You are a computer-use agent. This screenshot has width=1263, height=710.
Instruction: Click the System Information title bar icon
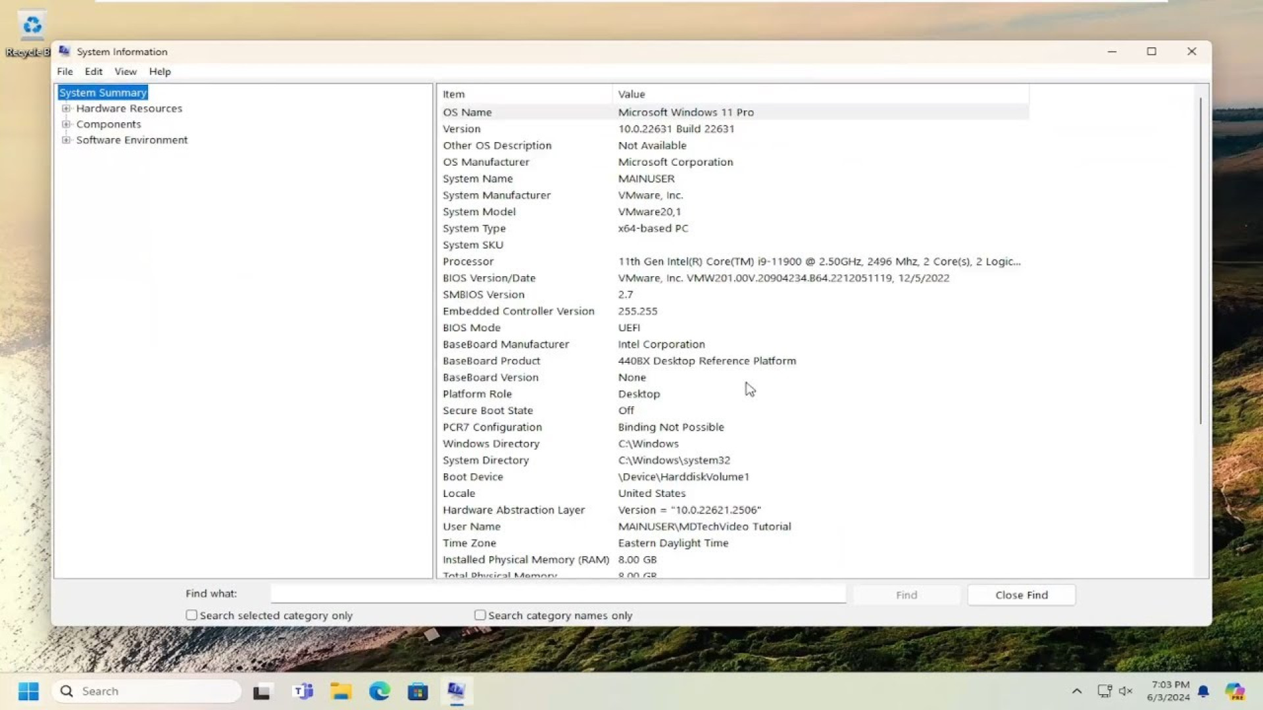64,51
